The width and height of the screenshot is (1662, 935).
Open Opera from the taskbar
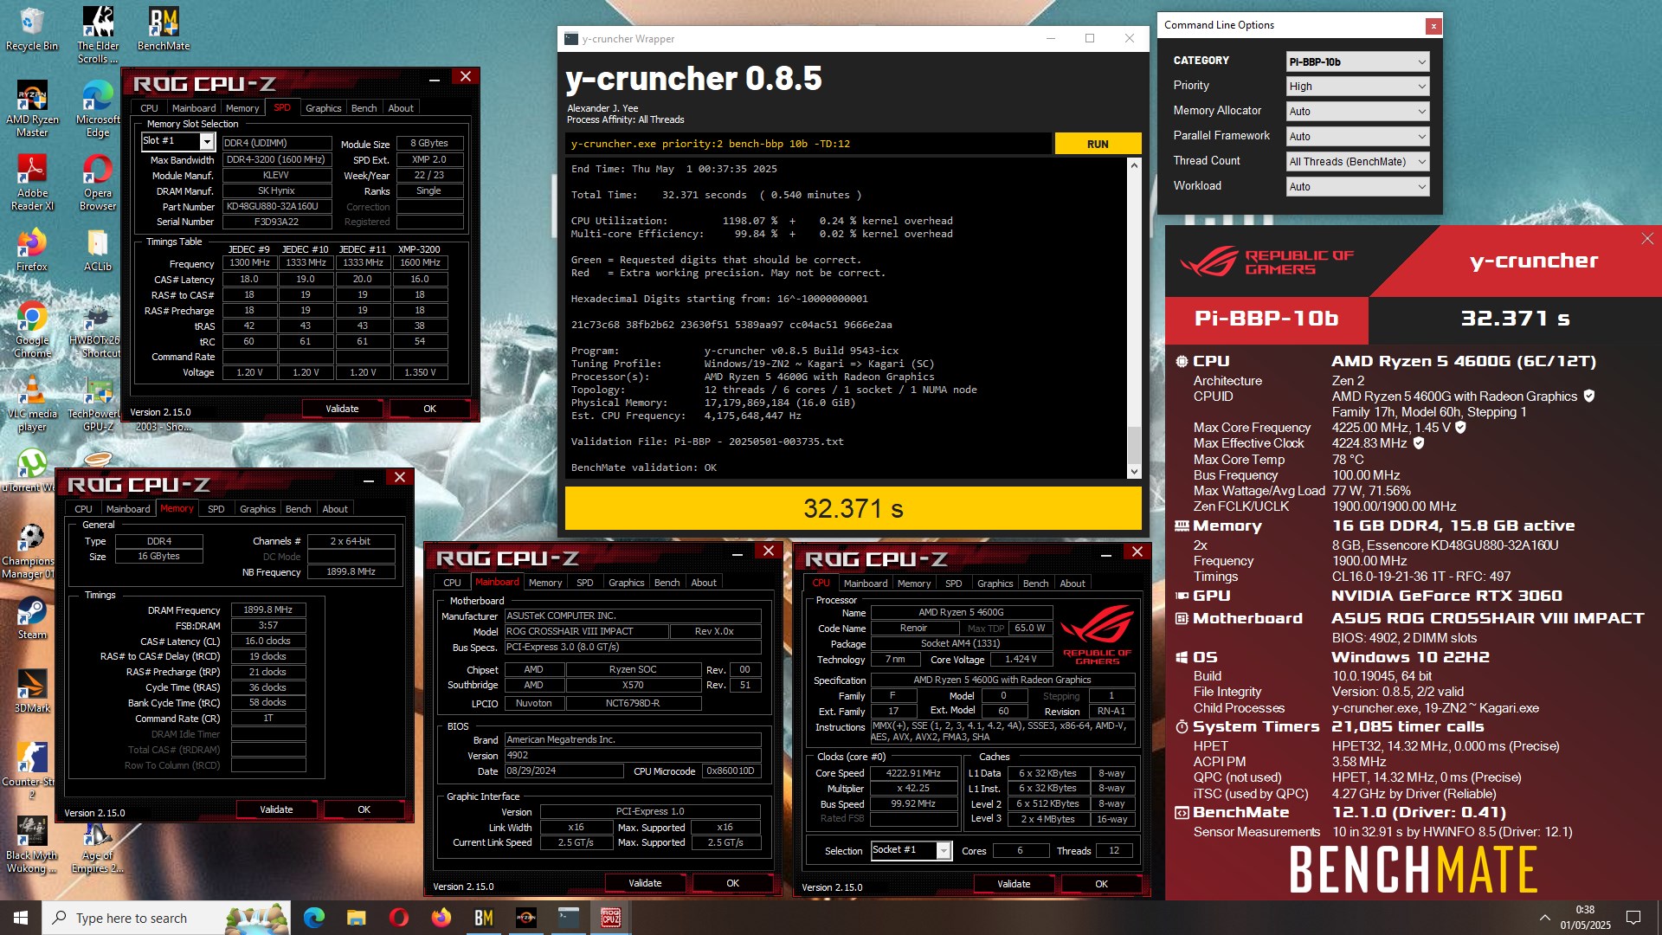click(398, 918)
